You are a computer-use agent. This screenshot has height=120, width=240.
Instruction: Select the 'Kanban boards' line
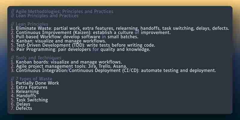(x=66, y=62)
